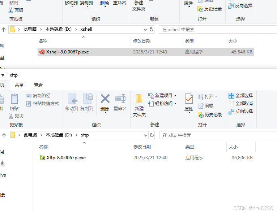The width and height of the screenshot is (277, 213).
Task: Sort by 名称 column in xftp window
Action: click(43, 147)
